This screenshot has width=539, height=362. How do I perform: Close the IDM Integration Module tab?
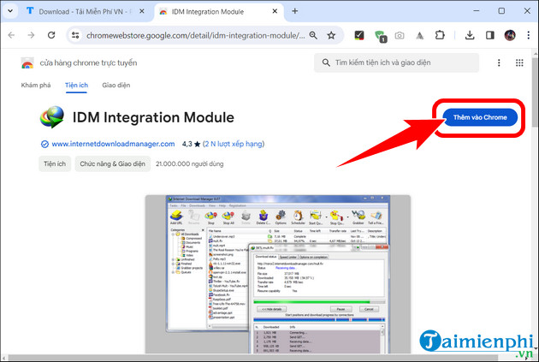point(275,11)
